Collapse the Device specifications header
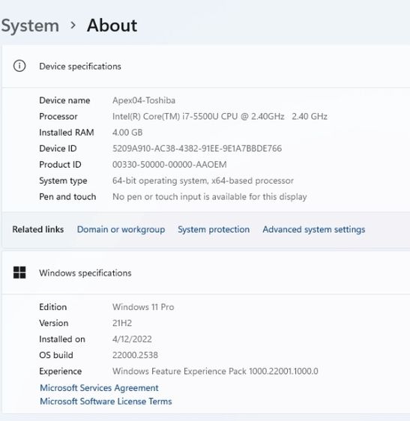 [x=206, y=67]
